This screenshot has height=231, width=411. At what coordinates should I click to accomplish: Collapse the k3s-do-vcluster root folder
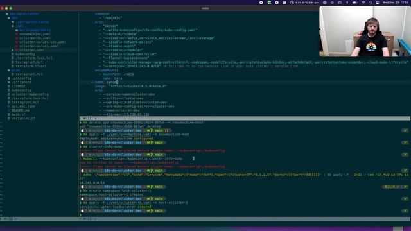[7, 14]
